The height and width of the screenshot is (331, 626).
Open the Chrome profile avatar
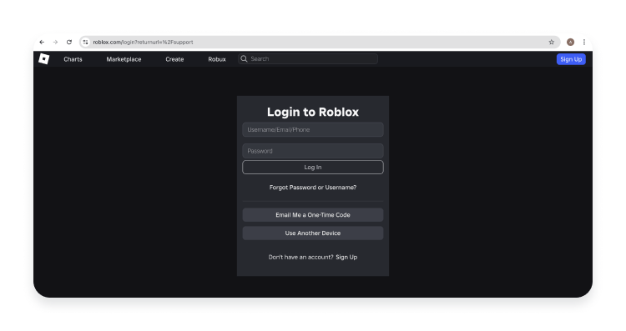[x=571, y=42]
